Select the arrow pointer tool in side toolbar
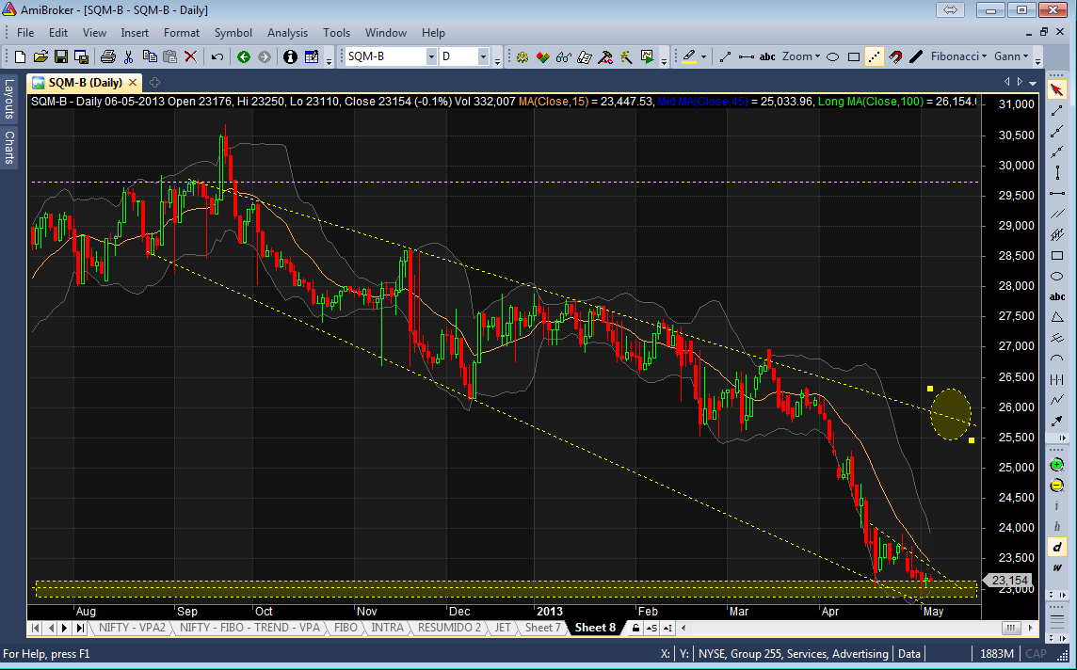The height and width of the screenshot is (670, 1077). 1057,90
